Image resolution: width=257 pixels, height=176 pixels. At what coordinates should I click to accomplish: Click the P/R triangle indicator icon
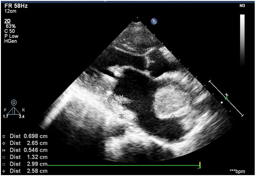[x=14, y=111]
